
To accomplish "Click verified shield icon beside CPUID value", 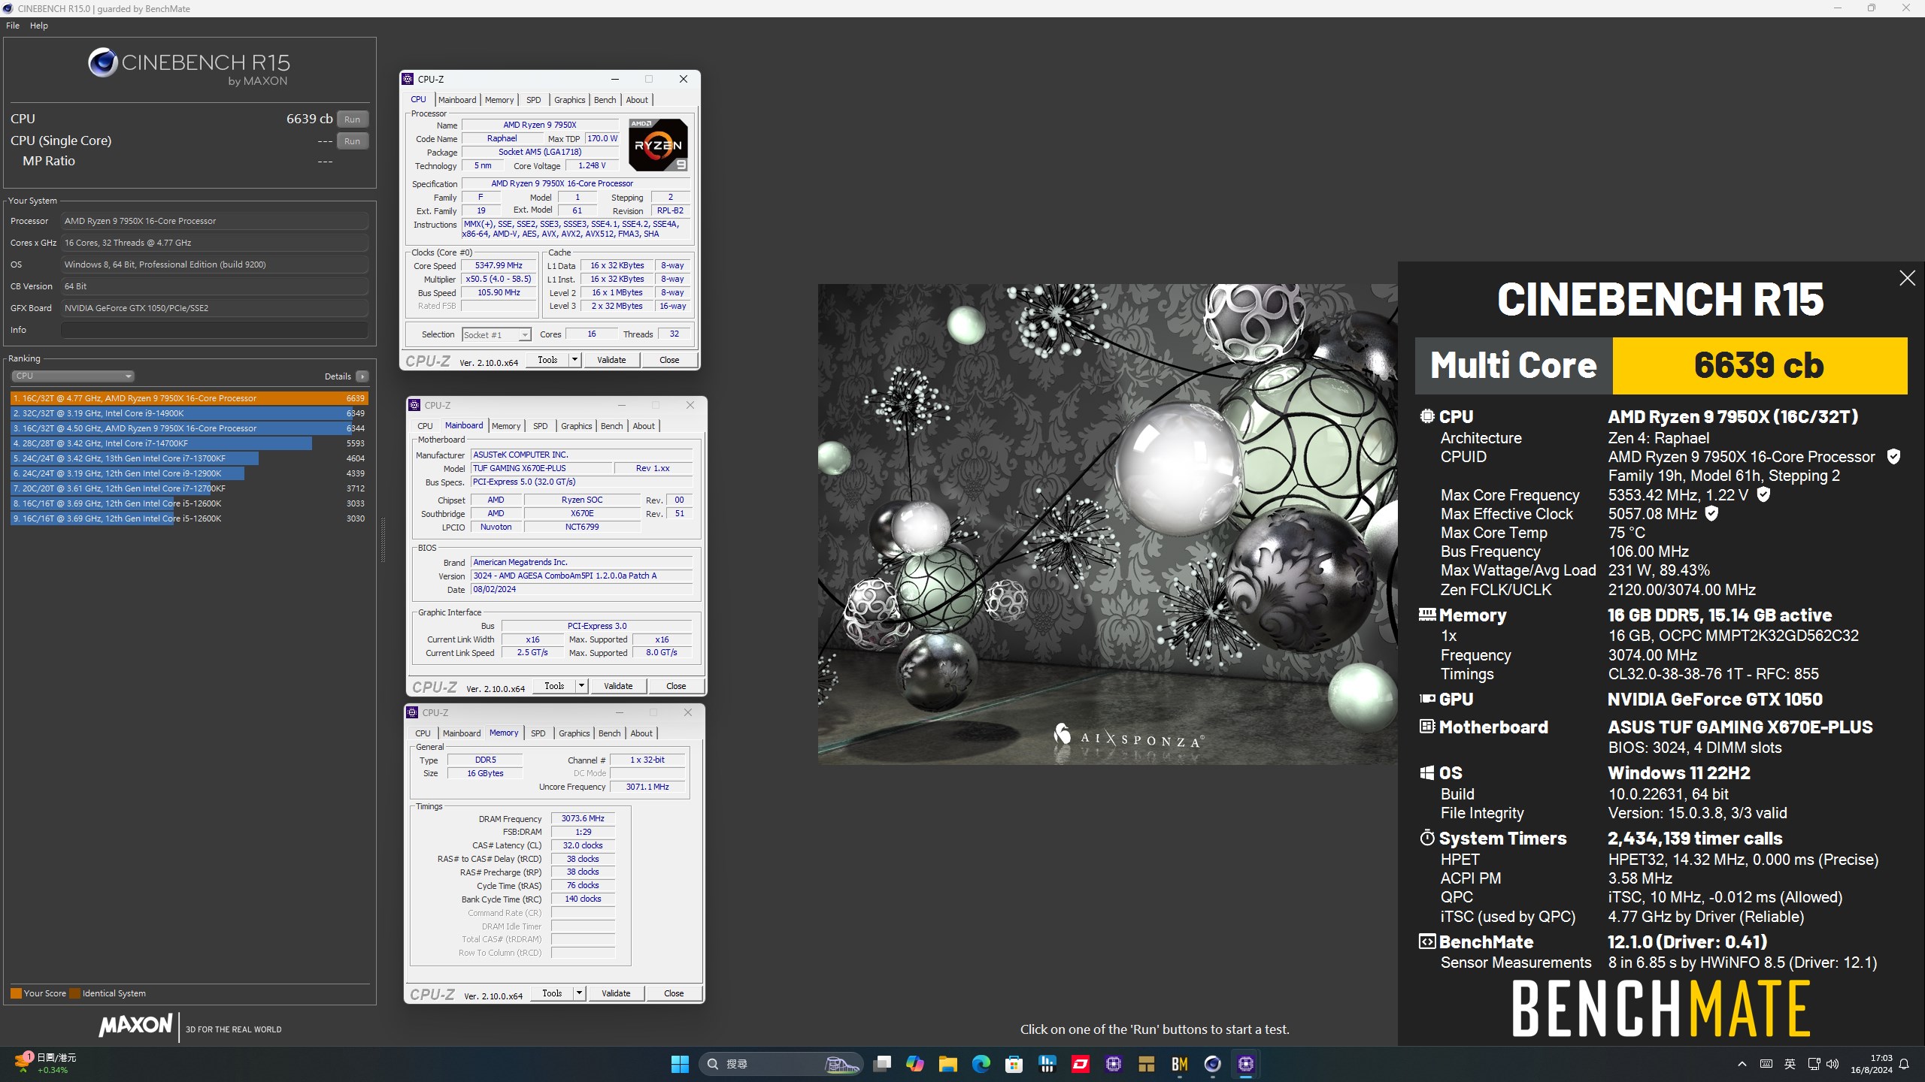I will coord(1893,457).
